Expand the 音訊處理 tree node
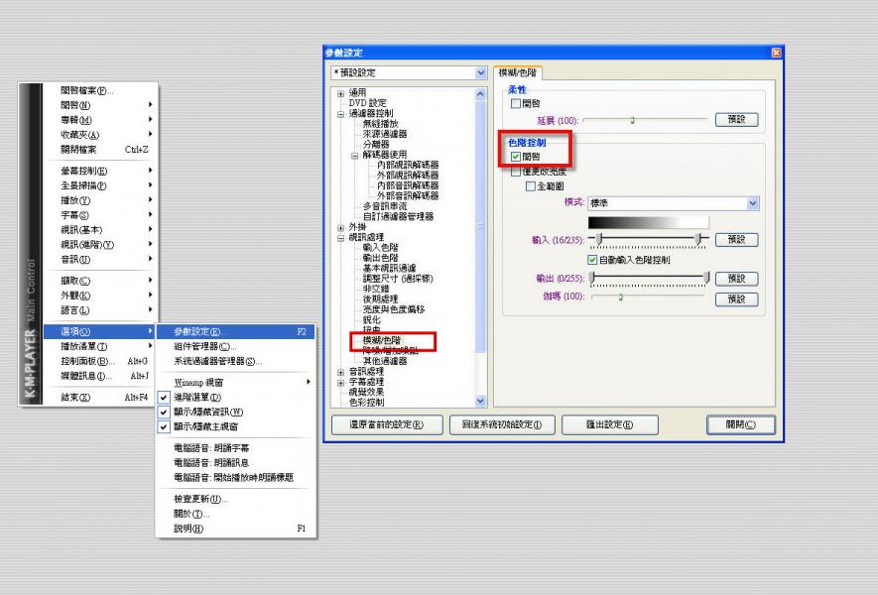878x595 pixels. (340, 372)
